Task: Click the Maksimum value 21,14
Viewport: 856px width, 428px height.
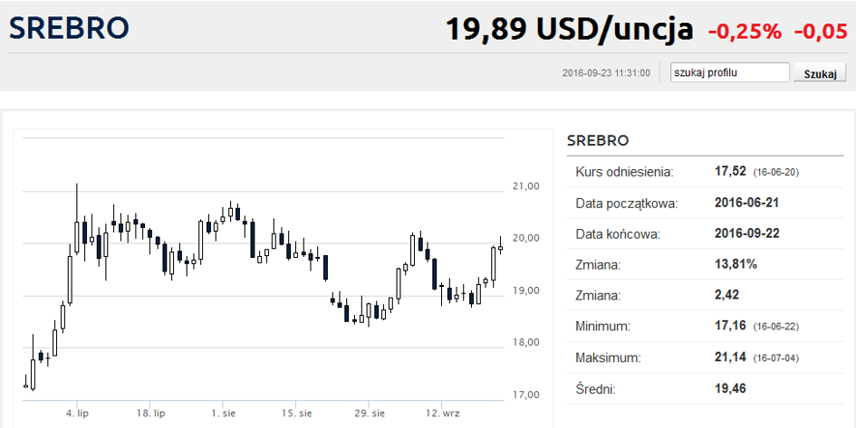Action: tap(730, 357)
